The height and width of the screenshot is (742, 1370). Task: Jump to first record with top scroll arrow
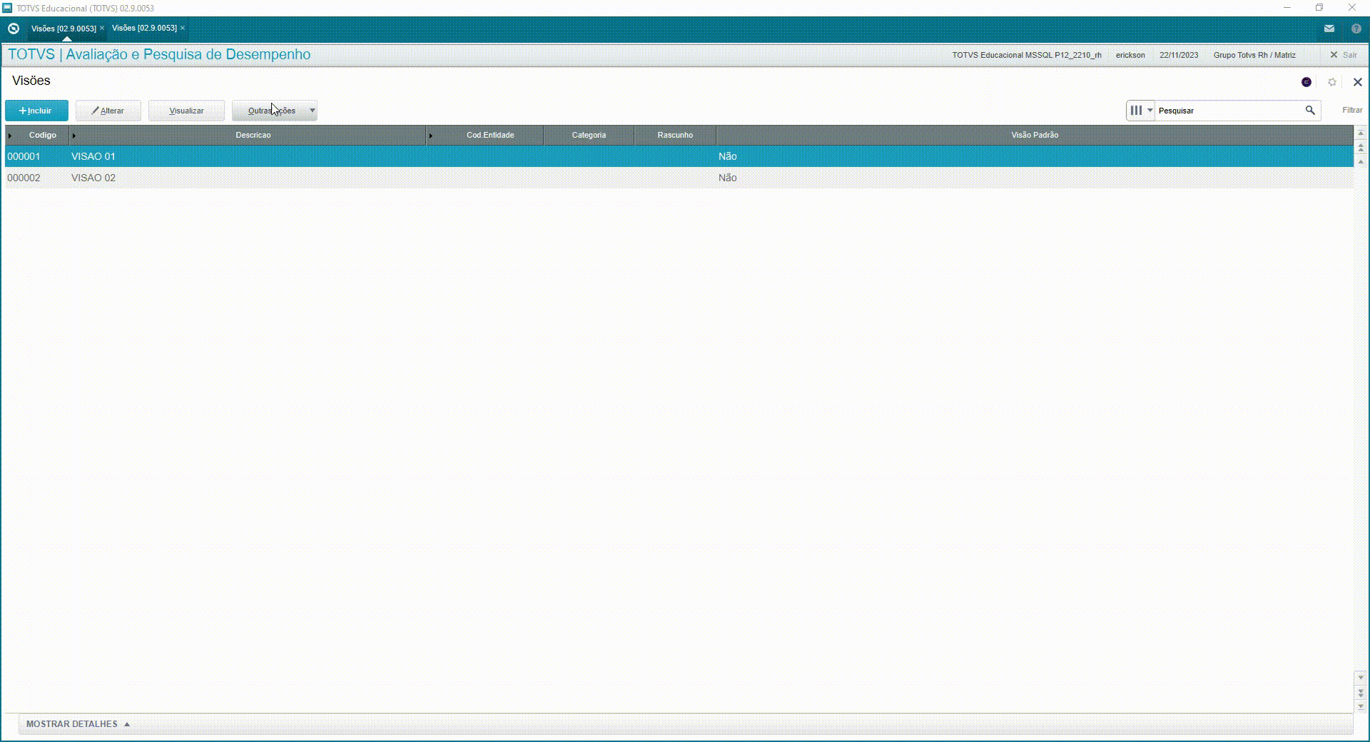tap(1361, 133)
